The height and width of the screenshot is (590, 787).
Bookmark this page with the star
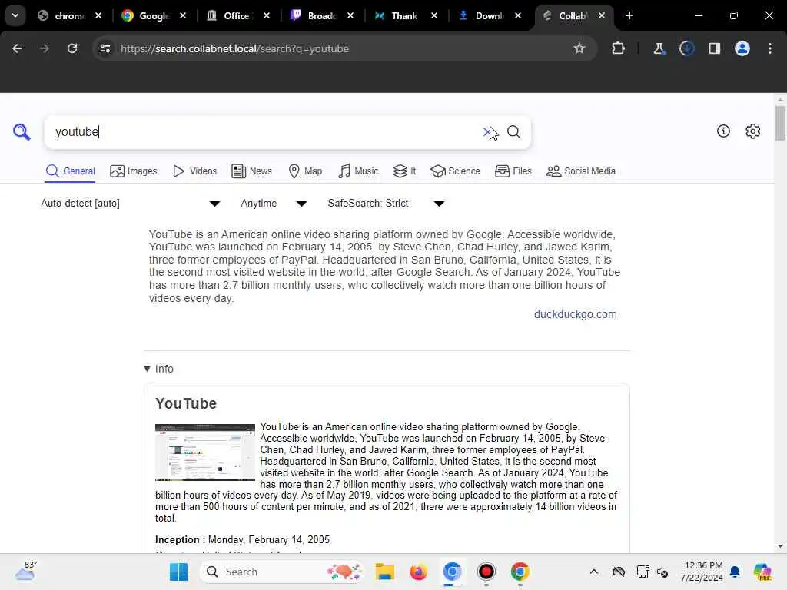tap(579, 48)
